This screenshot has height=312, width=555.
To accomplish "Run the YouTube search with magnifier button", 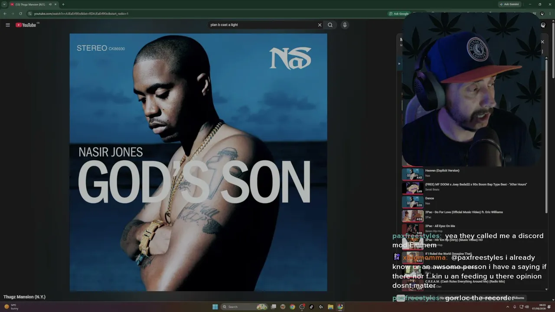I will click(x=330, y=25).
